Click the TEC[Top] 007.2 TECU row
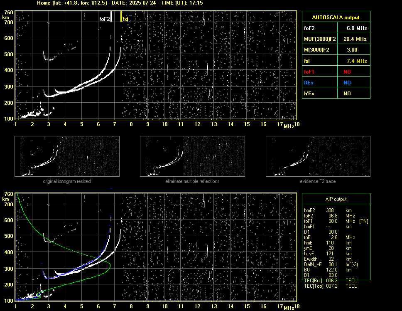Screen dimensions: 402x311 tap(331, 286)
